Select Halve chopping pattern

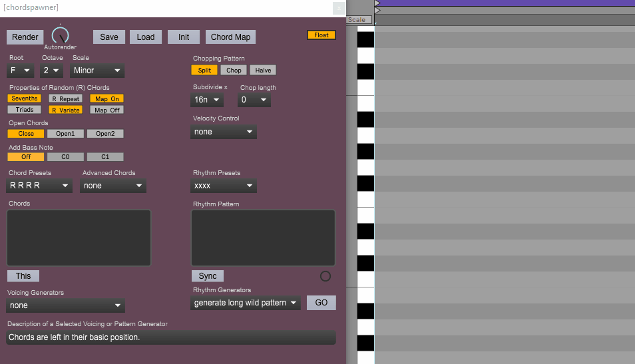point(263,70)
